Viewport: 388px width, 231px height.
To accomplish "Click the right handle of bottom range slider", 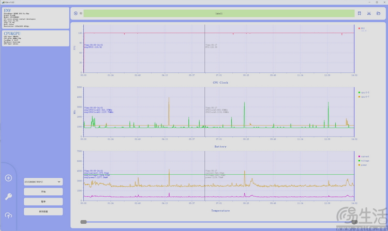I will pyautogui.click(x=354, y=222).
